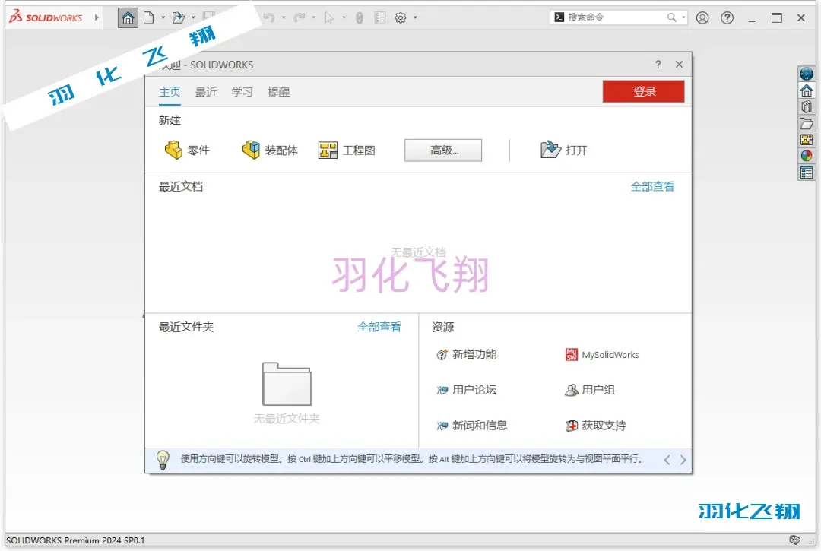Click the red 登录 button
This screenshot has height=551, width=821.
click(x=644, y=91)
